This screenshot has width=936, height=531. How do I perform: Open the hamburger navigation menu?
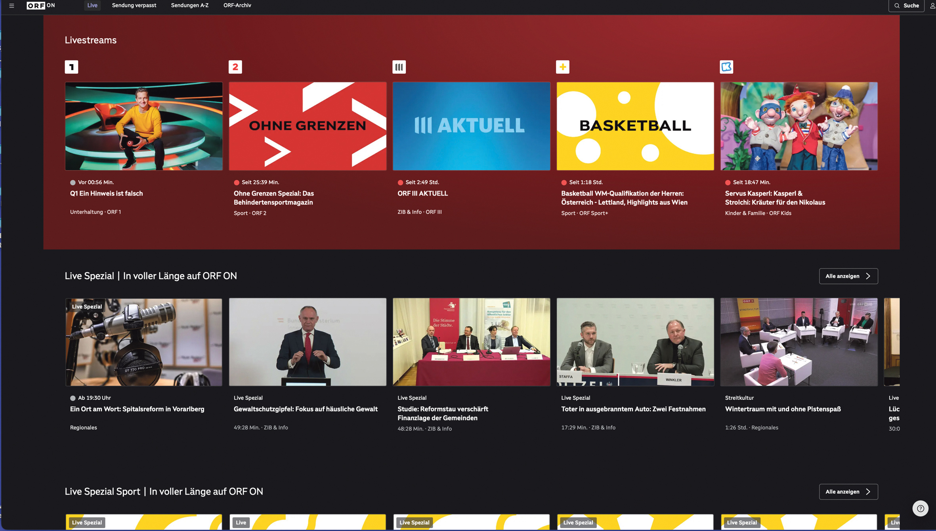click(11, 6)
